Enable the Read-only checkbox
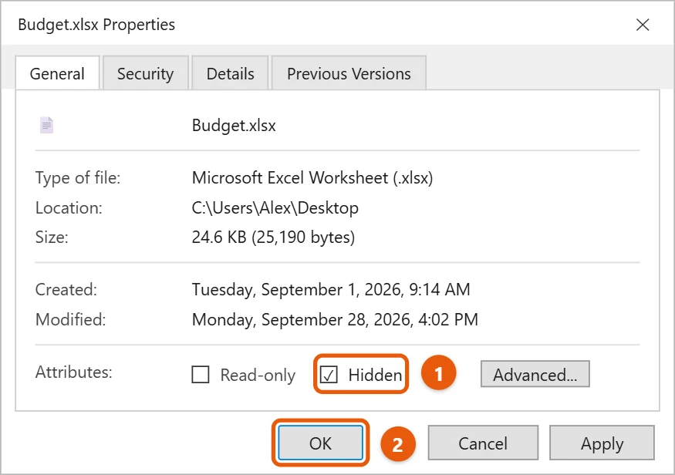Viewport: 675px width, 475px height. click(201, 374)
